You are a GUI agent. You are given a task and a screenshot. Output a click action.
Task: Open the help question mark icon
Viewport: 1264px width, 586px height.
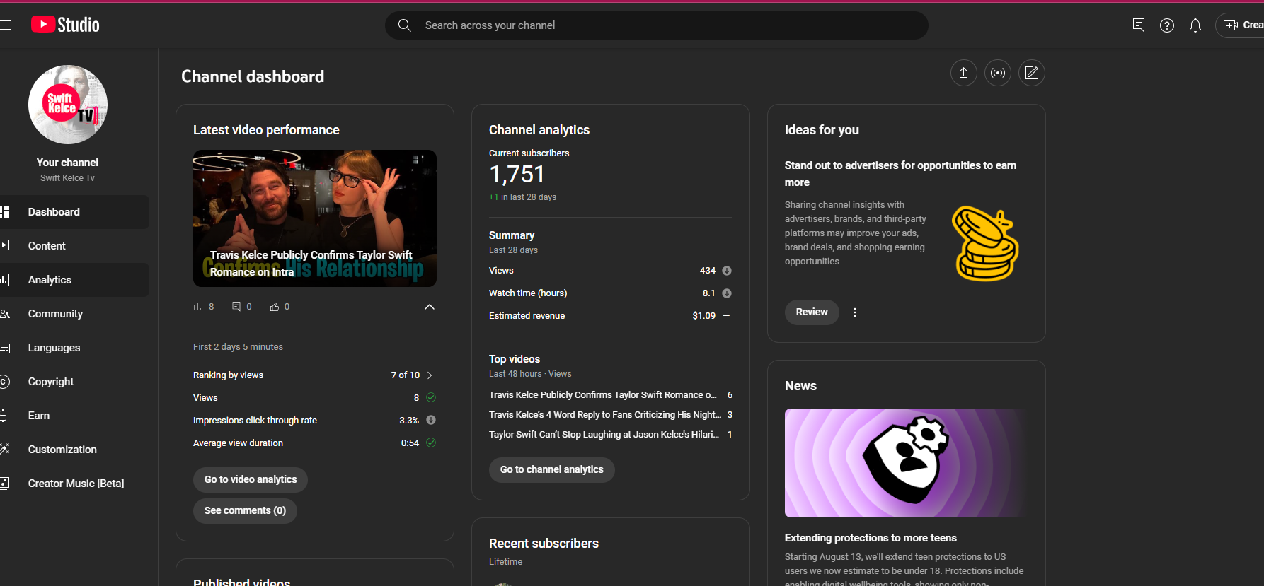point(1167,25)
